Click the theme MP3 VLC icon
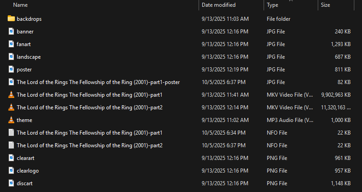362x192 pixels. (11, 120)
